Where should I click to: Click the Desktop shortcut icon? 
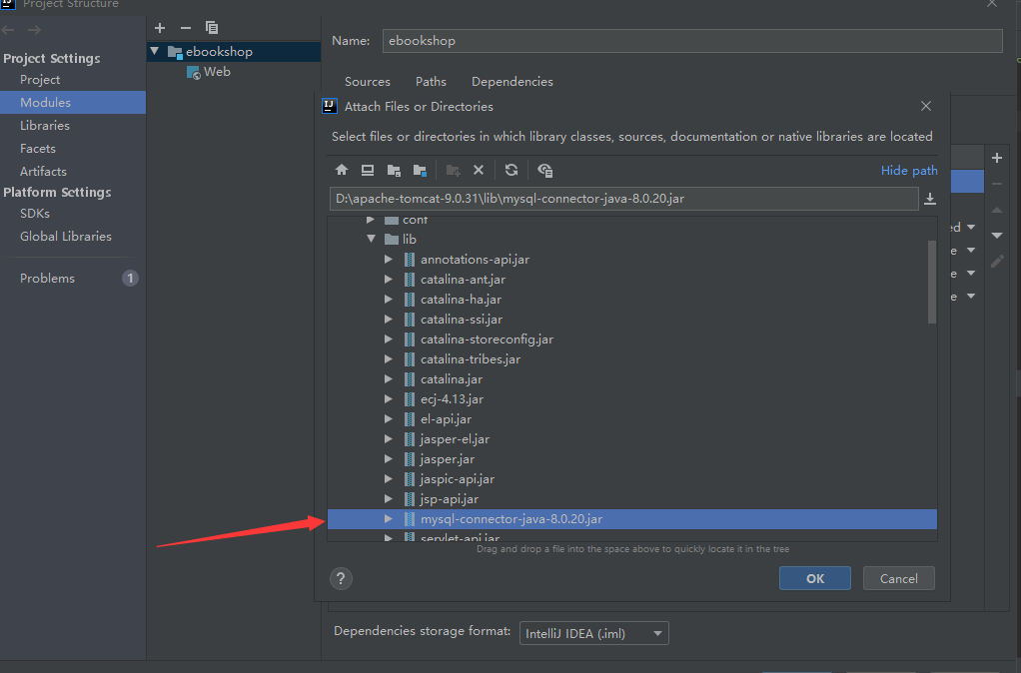[368, 170]
